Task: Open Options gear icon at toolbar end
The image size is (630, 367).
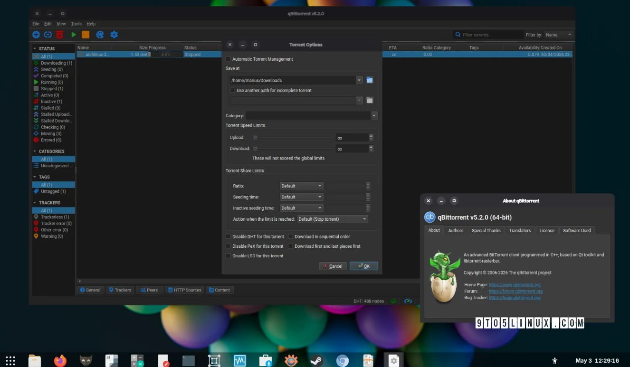Action: pyautogui.click(x=114, y=35)
